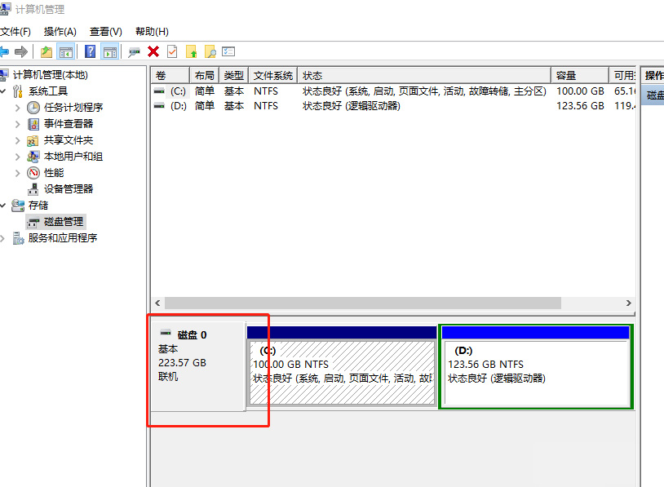Click the 磁盘管 item in the right 操作 pane
664x487 pixels.
(x=656, y=94)
